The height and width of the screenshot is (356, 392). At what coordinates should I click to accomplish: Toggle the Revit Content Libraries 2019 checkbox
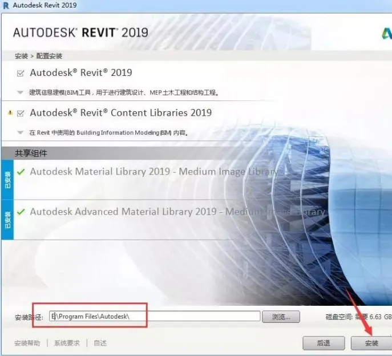(21, 113)
